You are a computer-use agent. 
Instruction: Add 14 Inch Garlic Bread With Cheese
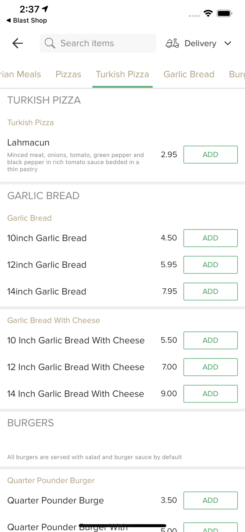(x=210, y=394)
